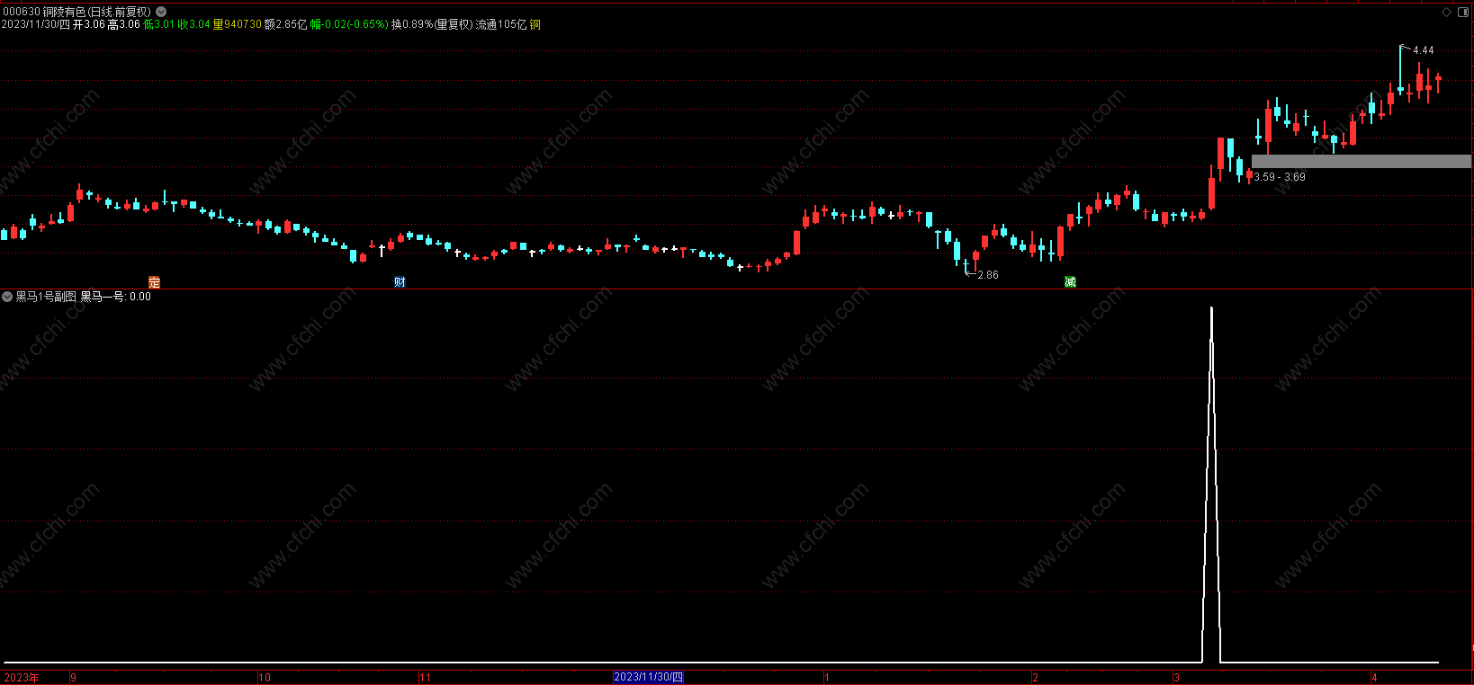Click the 黑马1号副图 indicator name

tap(46, 296)
